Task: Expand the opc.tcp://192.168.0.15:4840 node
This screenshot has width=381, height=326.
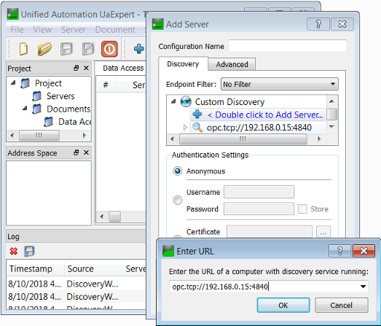Action: click(x=185, y=127)
